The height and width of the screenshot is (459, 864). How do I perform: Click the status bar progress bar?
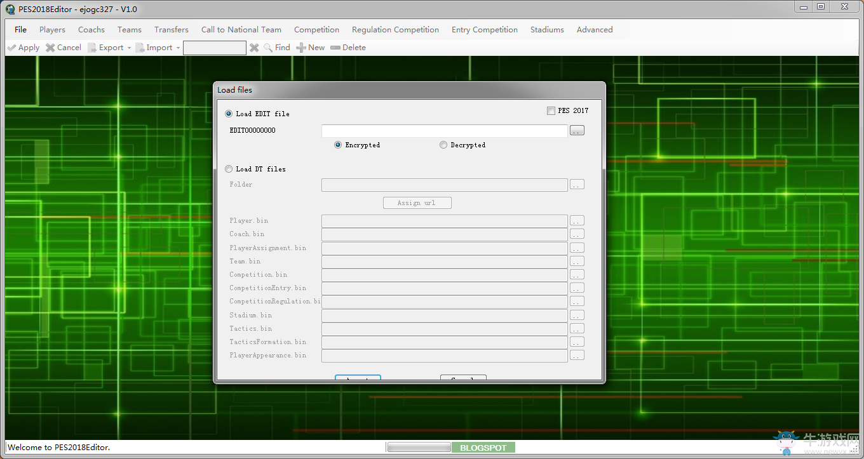(x=419, y=448)
